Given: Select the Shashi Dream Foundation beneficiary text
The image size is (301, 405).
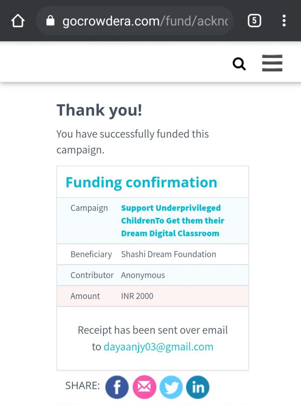Looking at the screenshot, I should (168, 254).
